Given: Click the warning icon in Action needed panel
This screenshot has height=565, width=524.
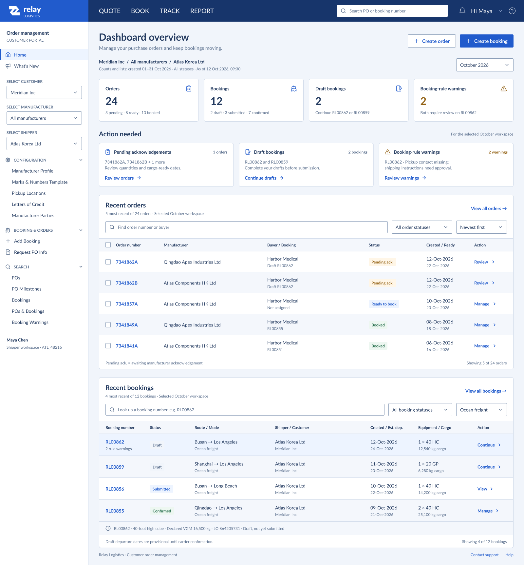Looking at the screenshot, I should (388, 152).
